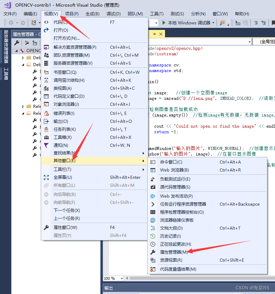Click the Package Manager Console (程序包管理器控制台) icon
The image size is (275, 294).
pyautogui.click(x=153, y=212)
